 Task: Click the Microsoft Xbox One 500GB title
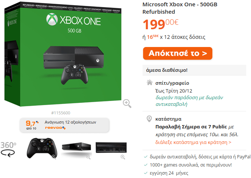[x=180, y=8]
